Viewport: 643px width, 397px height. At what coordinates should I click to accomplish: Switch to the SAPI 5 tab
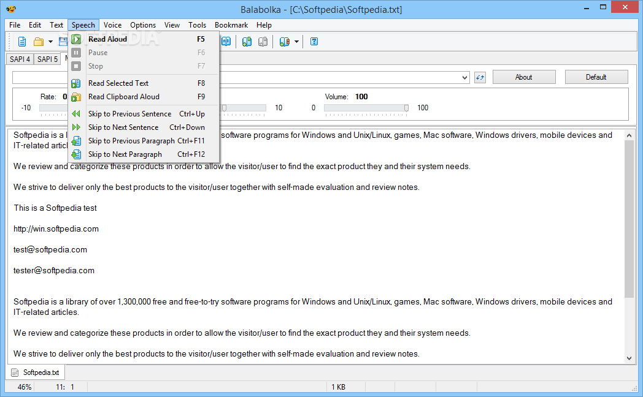click(x=48, y=59)
